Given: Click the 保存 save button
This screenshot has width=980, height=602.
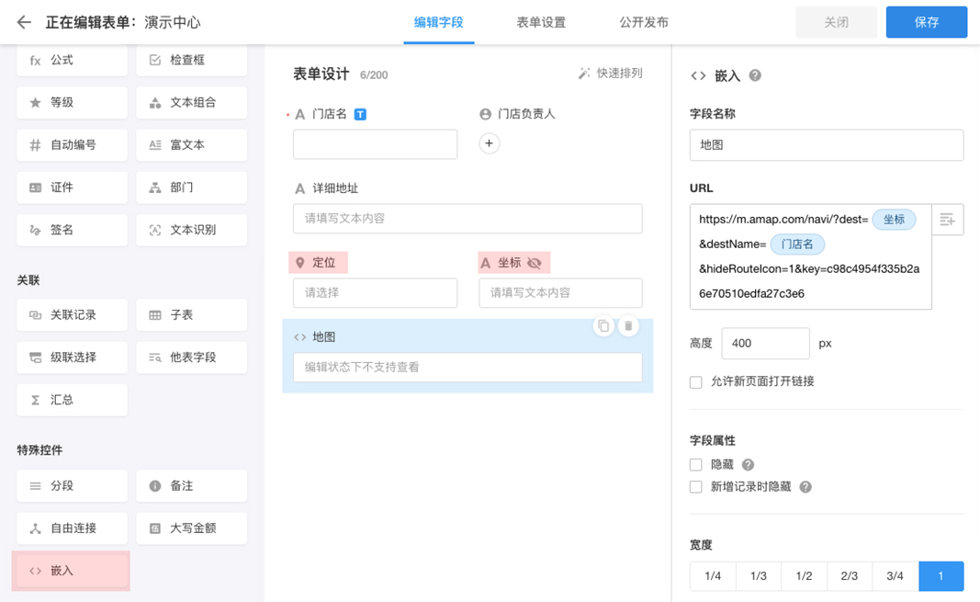Looking at the screenshot, I should point(926,22).
